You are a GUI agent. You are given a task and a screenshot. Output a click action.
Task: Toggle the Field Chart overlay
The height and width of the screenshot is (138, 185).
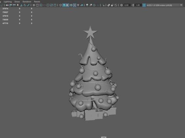click(48, 5)
